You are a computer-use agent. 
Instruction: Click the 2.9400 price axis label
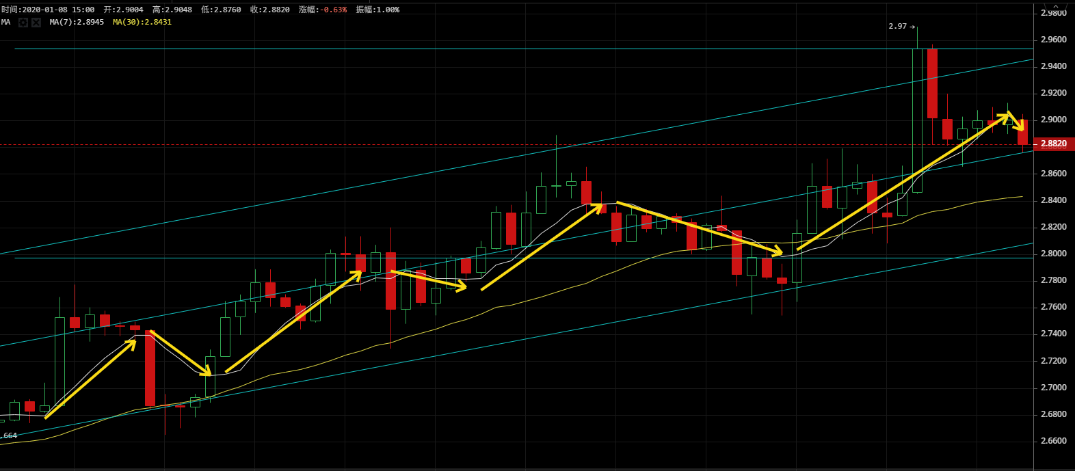pyautogui.click(x=1053, y=66)
